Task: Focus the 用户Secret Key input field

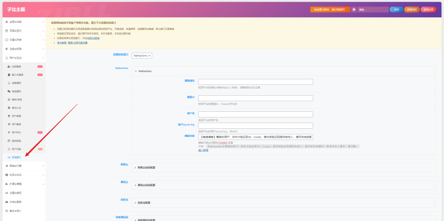Action: click(255, 126)
